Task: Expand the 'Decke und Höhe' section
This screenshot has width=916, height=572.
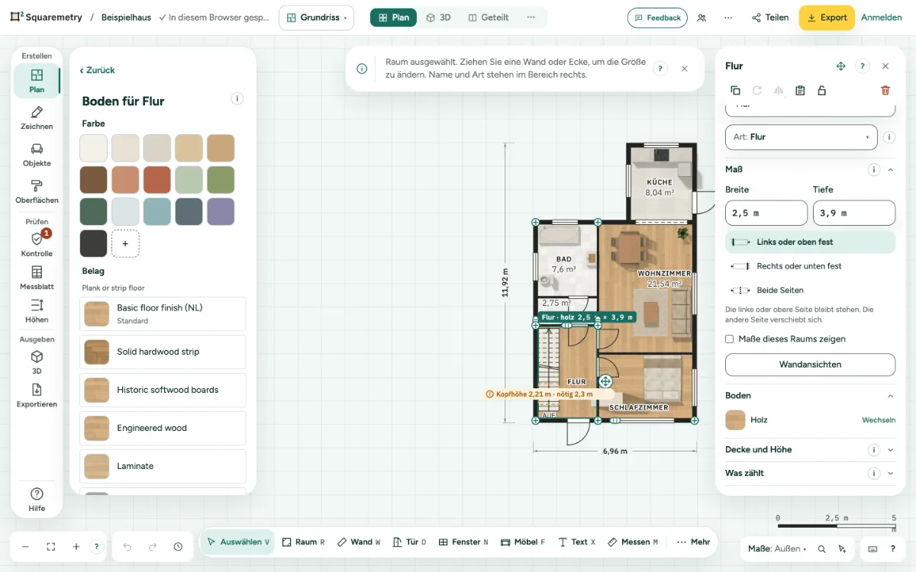Action: (x=809, y=450)
